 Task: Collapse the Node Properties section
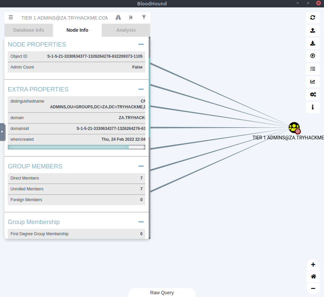tap(141, 45)
